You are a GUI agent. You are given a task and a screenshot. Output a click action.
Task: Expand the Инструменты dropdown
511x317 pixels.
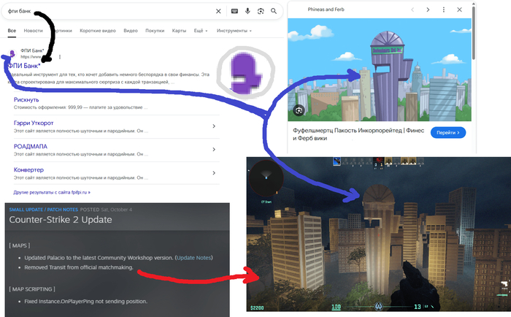[x=235, y=31]
